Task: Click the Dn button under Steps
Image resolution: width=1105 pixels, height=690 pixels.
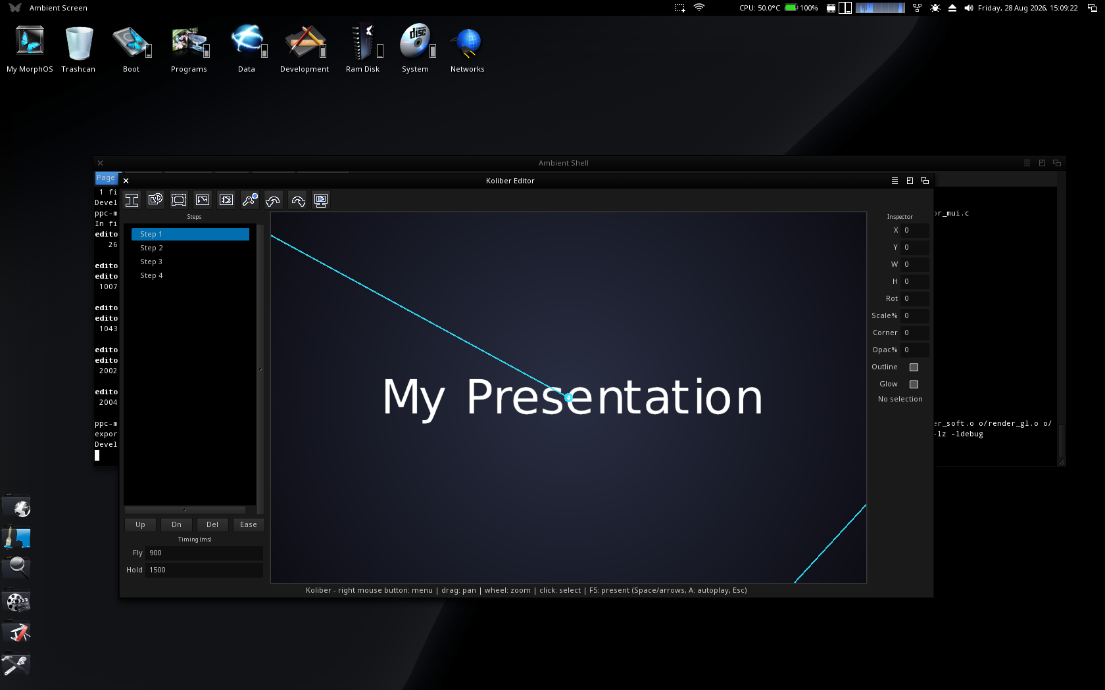Action: coord(176,524)
